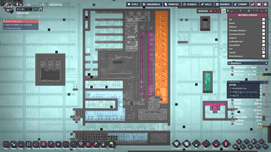Viewport: 271px width, 152px height.
Task: Pause the game
Action: [x=18, y=9]
